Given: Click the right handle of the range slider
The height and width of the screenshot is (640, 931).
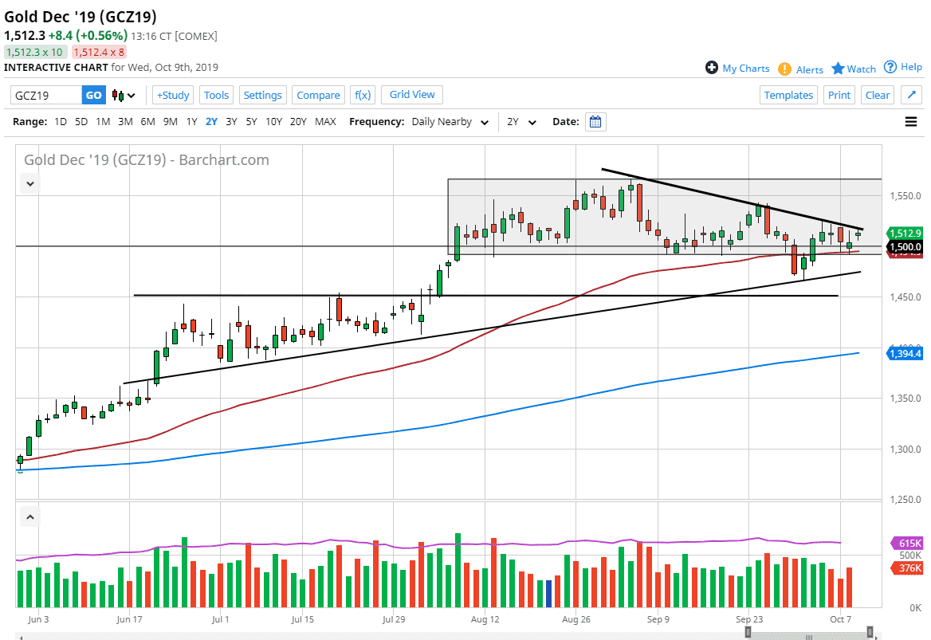Looking at the screenshot, I should pos(870,632).
